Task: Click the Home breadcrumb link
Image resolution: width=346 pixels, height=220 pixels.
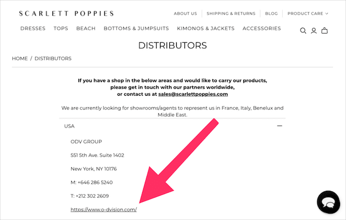Action: [20, 58]
